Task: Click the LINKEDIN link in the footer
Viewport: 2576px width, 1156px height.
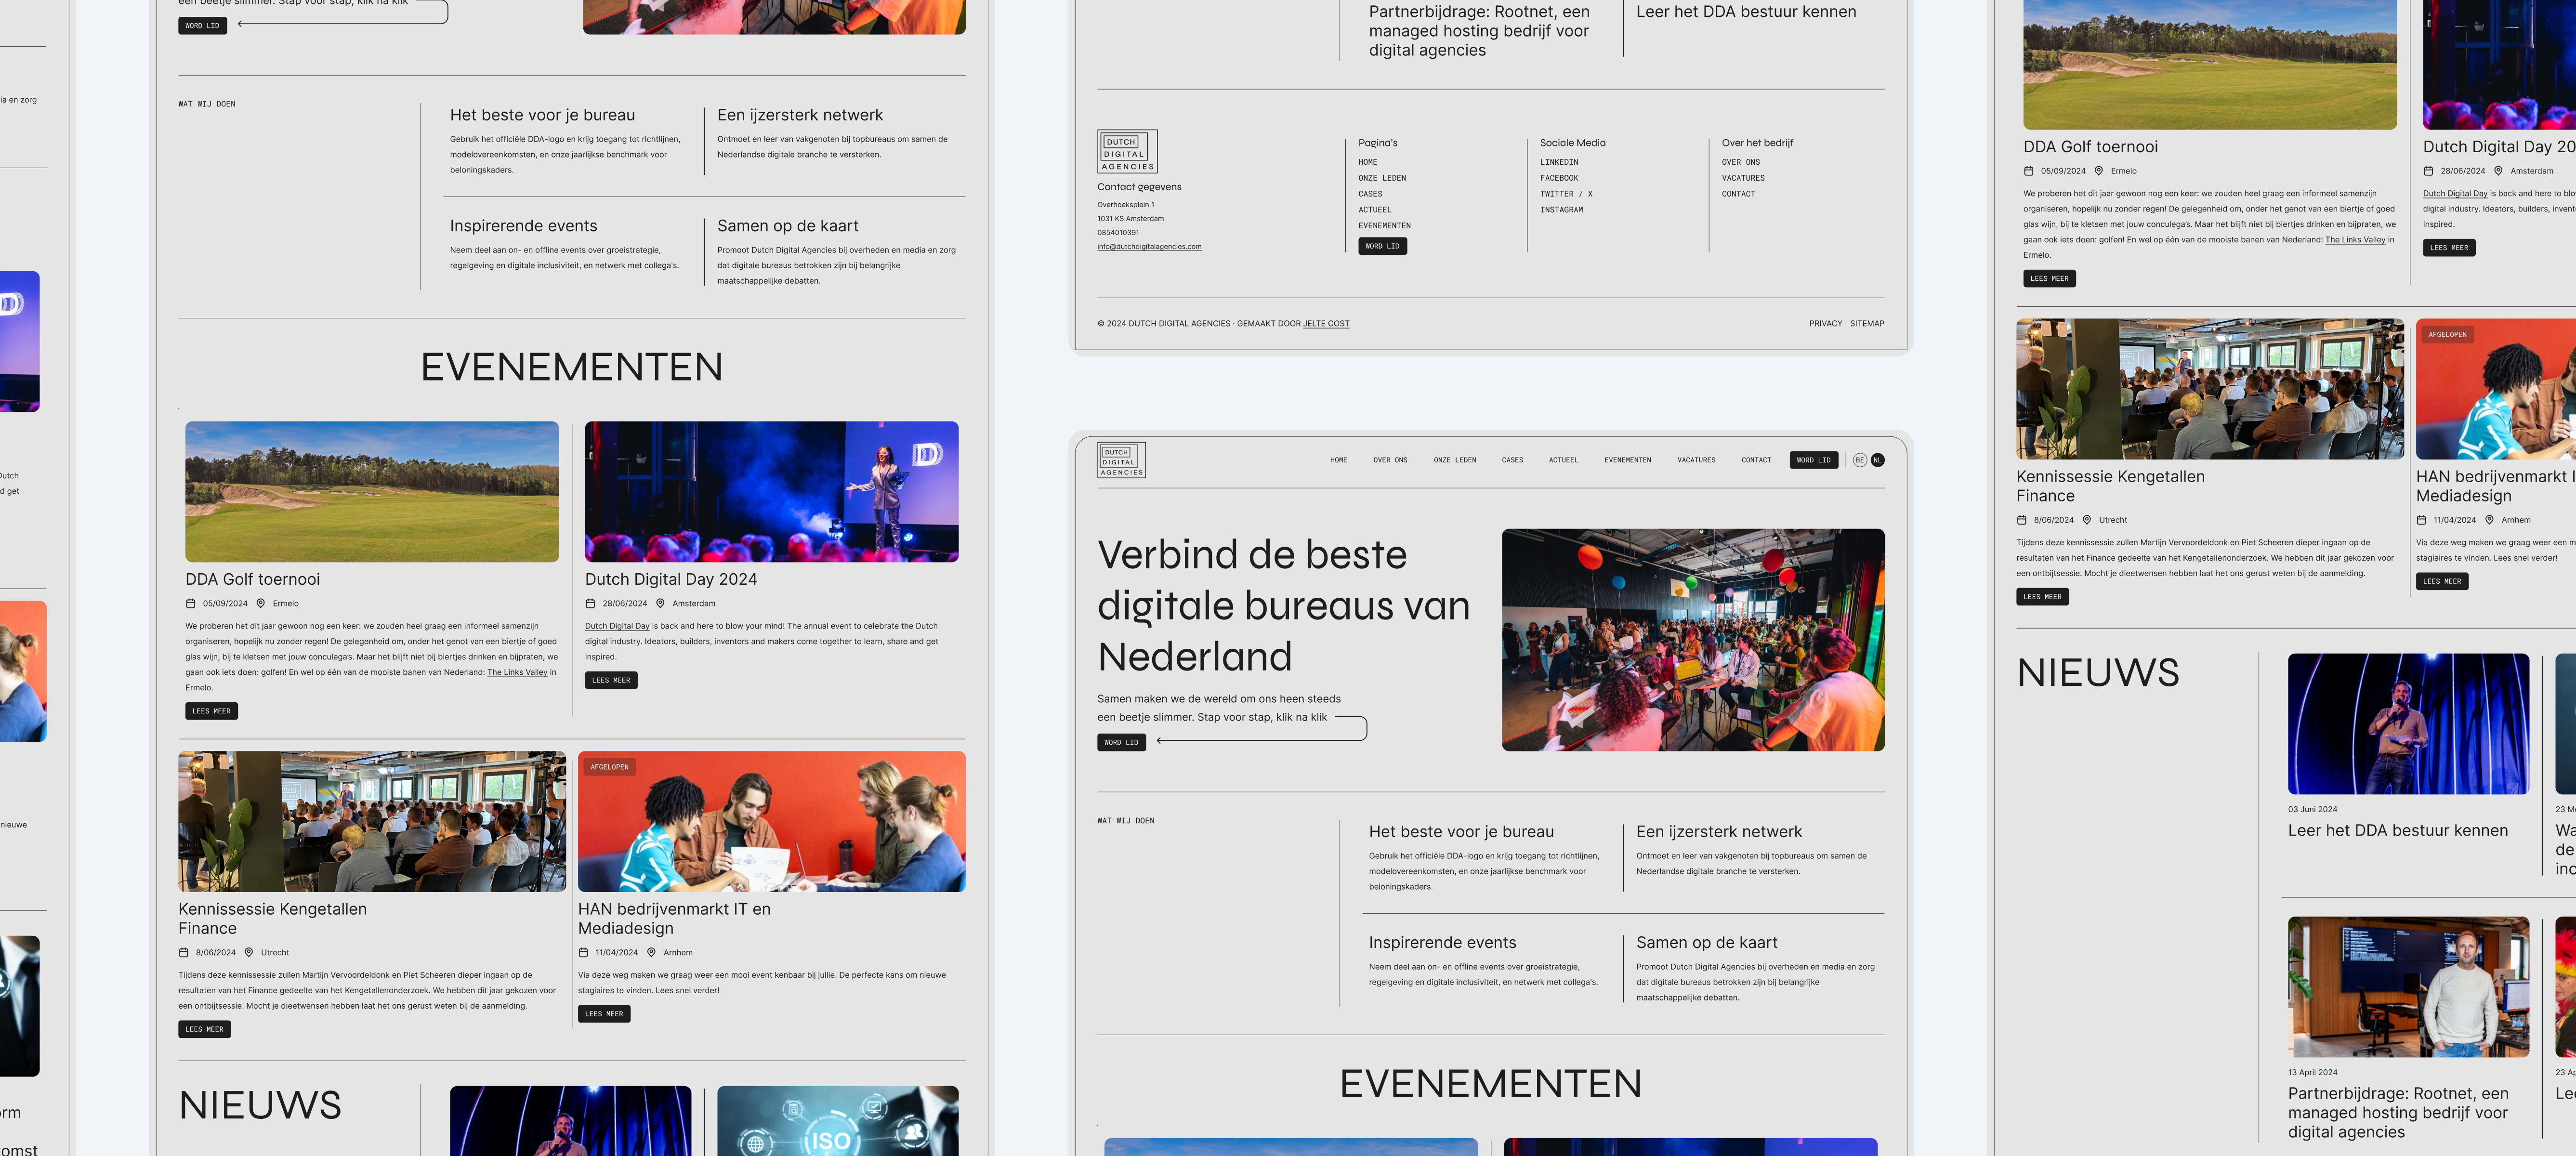Action: (1558, 162)
